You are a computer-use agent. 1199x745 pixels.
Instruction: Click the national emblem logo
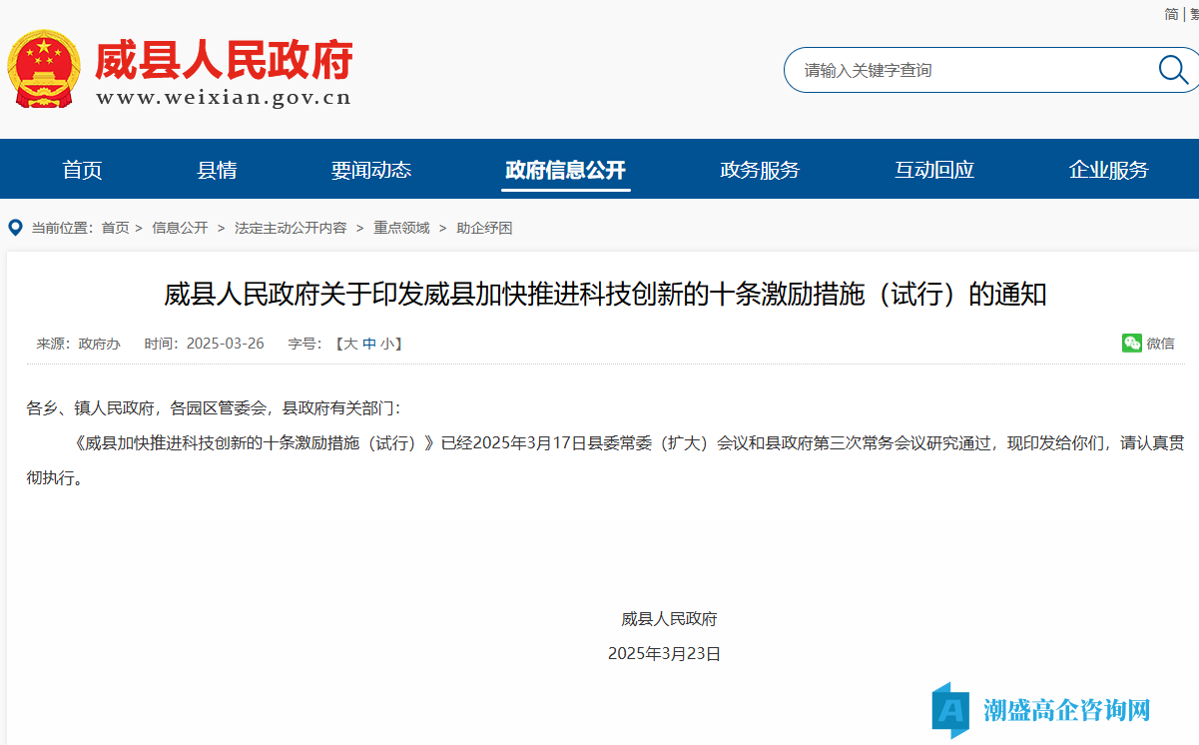44,69
